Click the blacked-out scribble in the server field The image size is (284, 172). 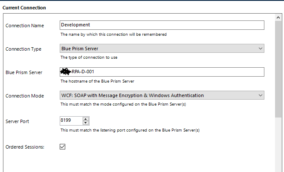(66, 72)
